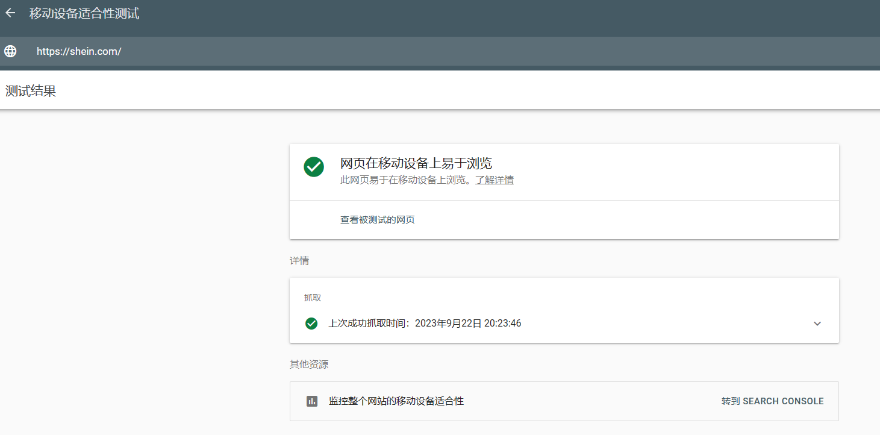Click the last crawl time 2023年9月22日 20:23:46
The image size is (880, 435).
click(x=468, y=324)
